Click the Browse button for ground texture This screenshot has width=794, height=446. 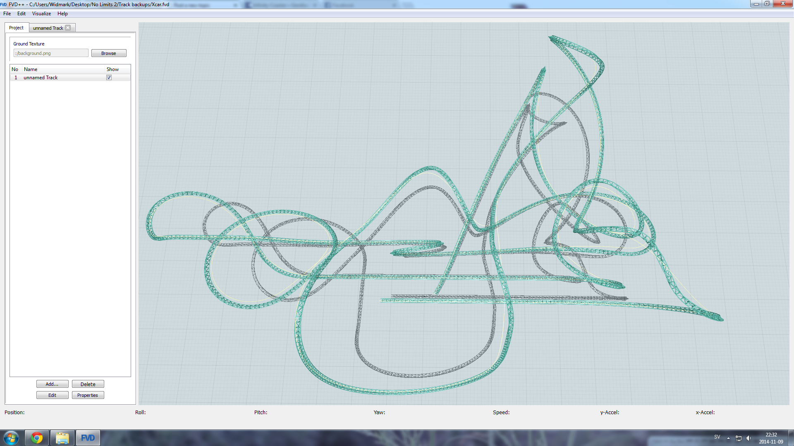click(x=109, y=53)
